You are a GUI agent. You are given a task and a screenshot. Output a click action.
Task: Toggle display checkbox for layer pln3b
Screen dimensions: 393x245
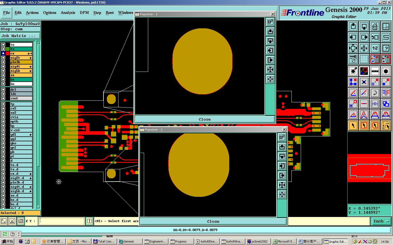click(x=3, y=62)
